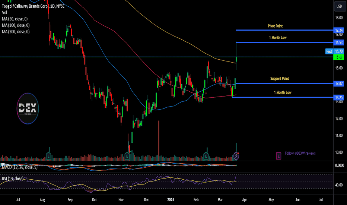Image resolution: width=347 pixels, height=205 pixels.
Task: Open the February earnings E marker
Action: pyautogui.click(x=206, y=156)
